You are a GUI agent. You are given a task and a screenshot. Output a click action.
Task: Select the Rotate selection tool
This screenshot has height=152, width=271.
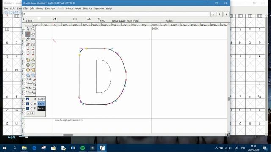click(33, 60)
